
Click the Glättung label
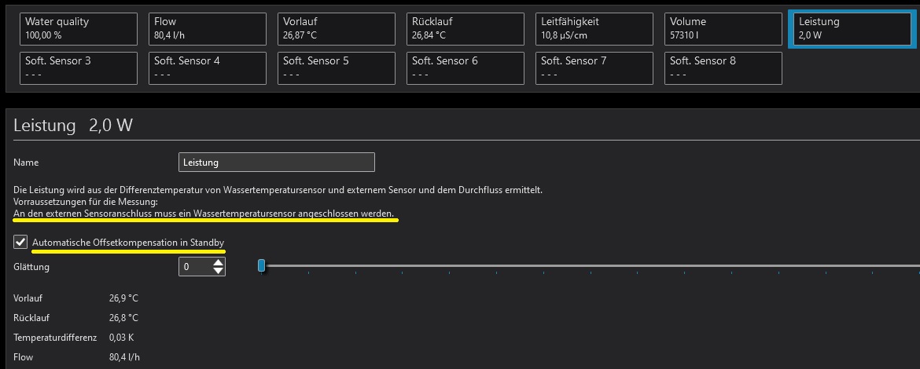[31, 267]
